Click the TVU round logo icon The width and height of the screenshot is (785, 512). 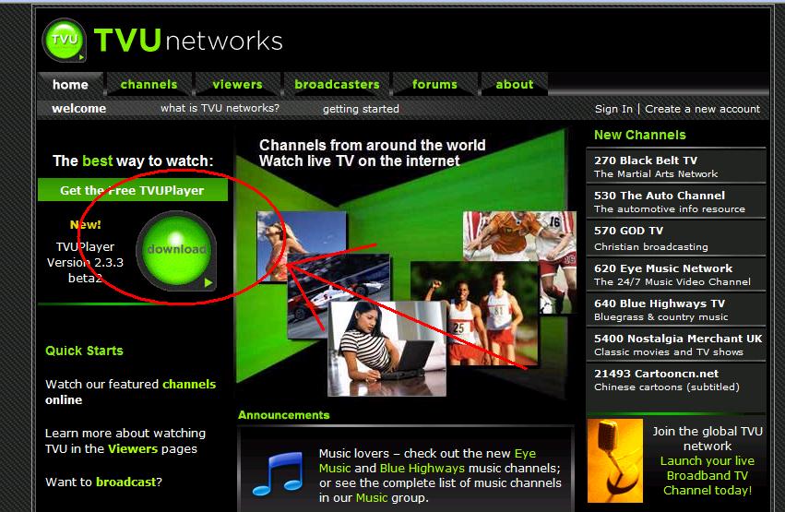(64, 40)
